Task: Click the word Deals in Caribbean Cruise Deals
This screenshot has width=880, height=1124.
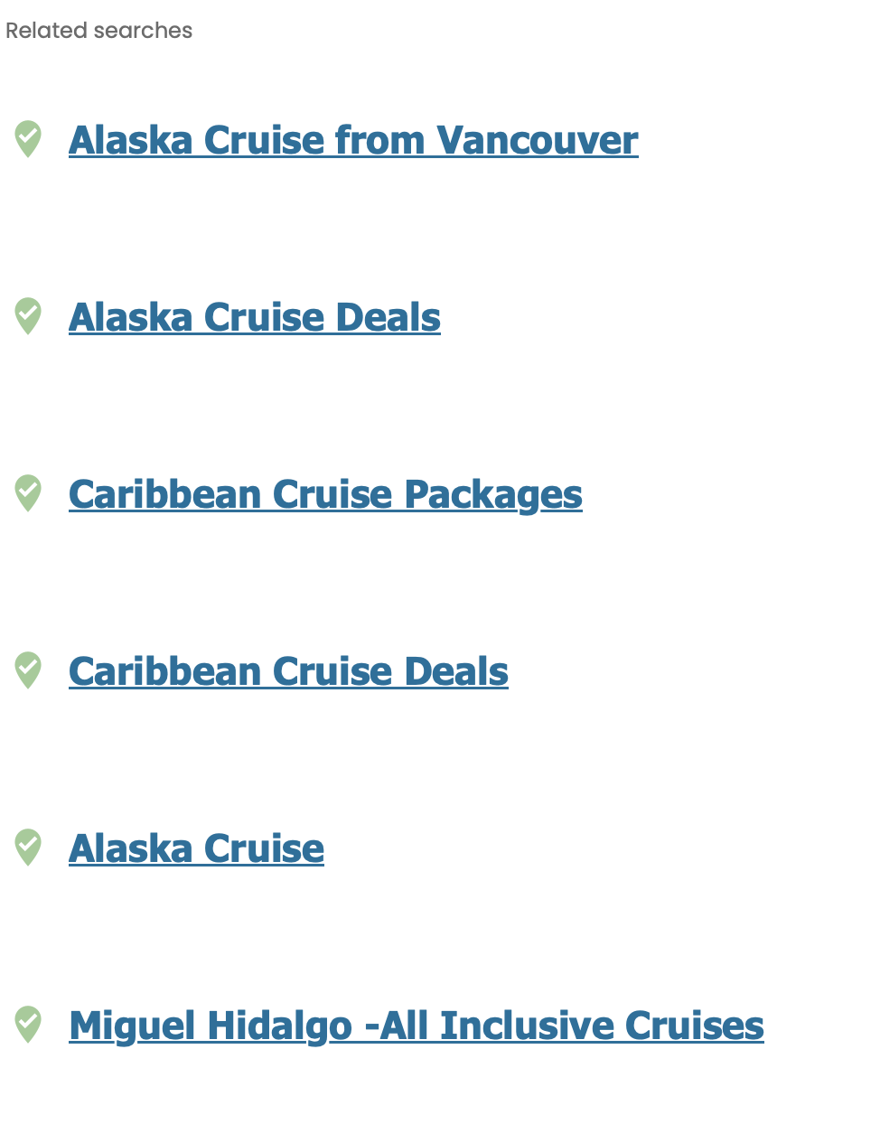Action: tap(455, 672)
